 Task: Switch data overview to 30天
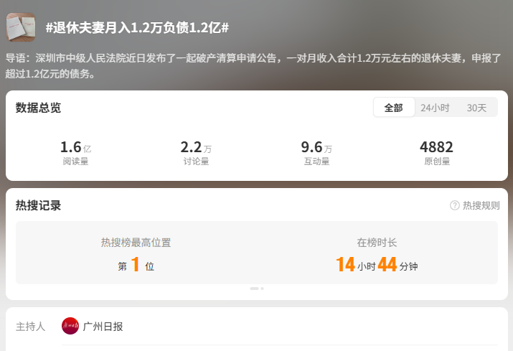coord(476,108)
